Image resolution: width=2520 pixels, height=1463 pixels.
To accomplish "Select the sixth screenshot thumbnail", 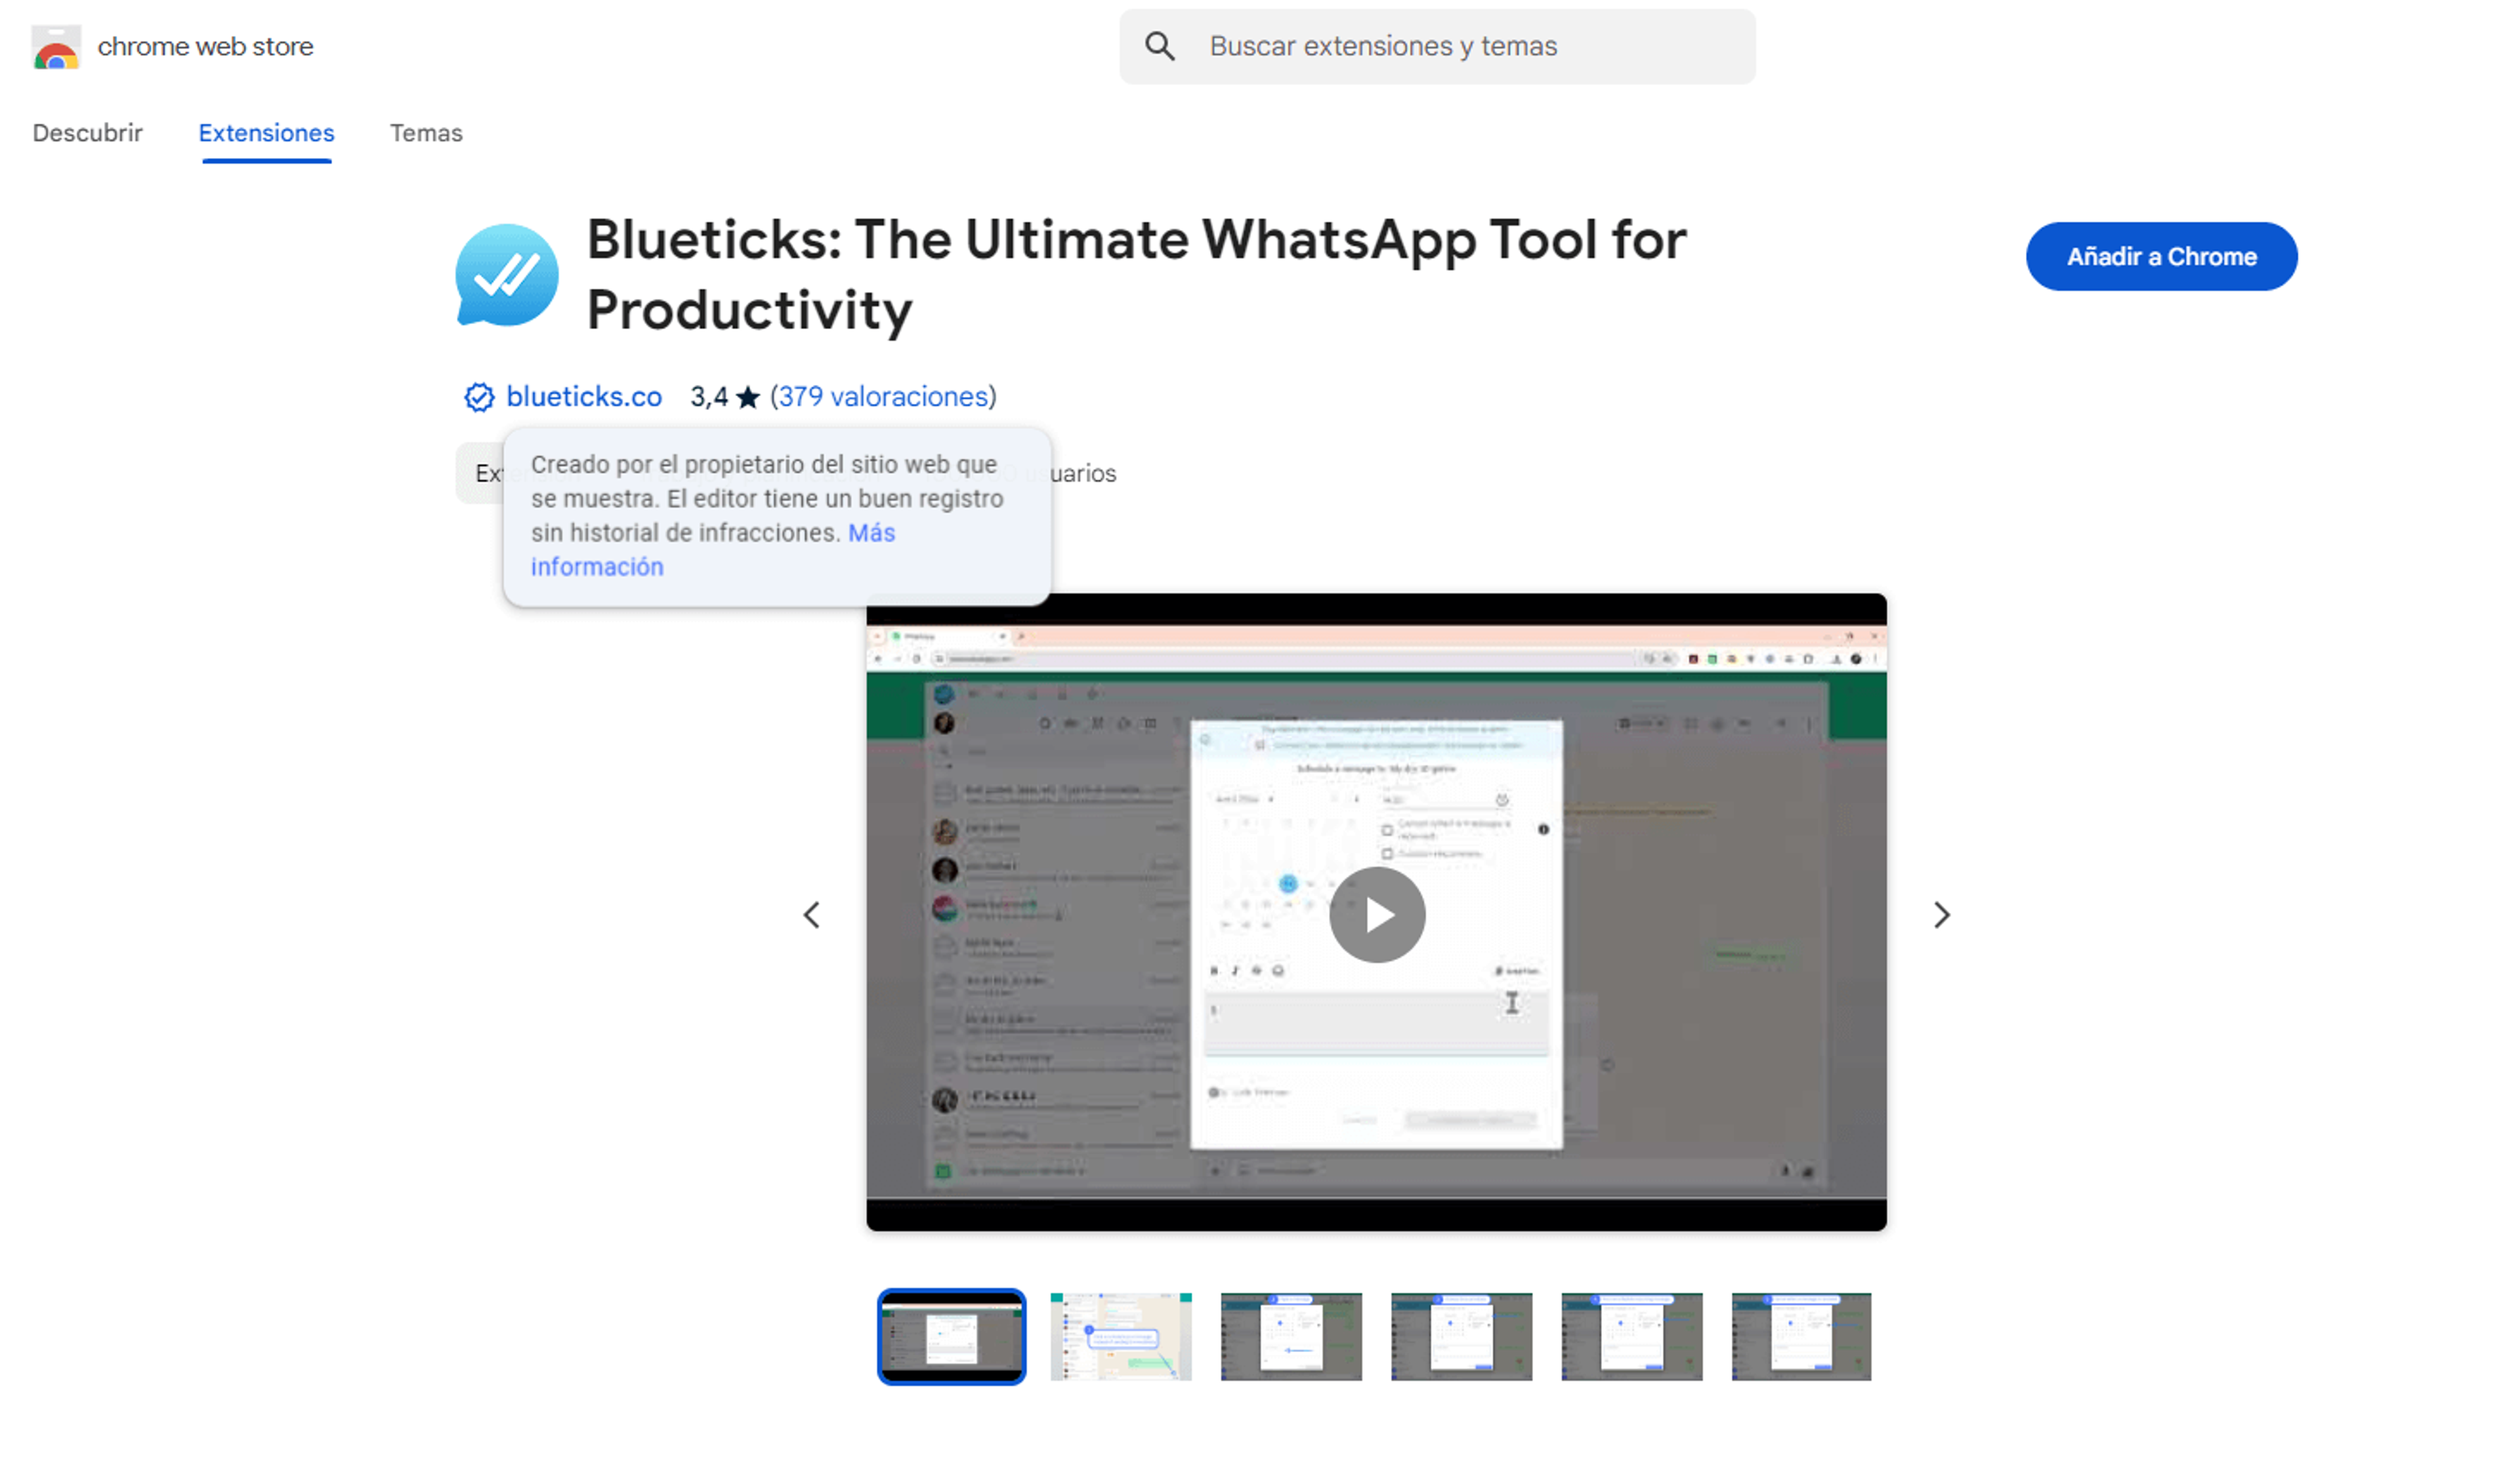I will pos(1801,1336).
